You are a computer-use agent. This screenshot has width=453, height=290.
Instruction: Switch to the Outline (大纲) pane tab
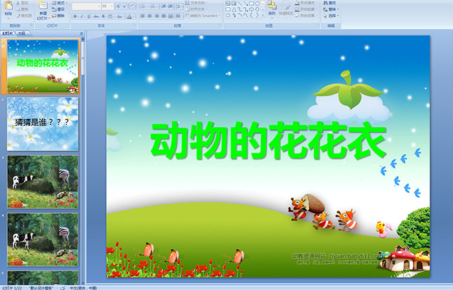pos(21,34)
